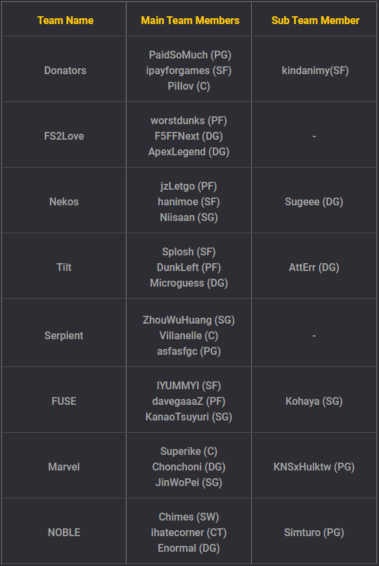Screen dimensions: 379x566
Task: Select player ZhouWuHuang (SG)
Action: pos(189,320)
